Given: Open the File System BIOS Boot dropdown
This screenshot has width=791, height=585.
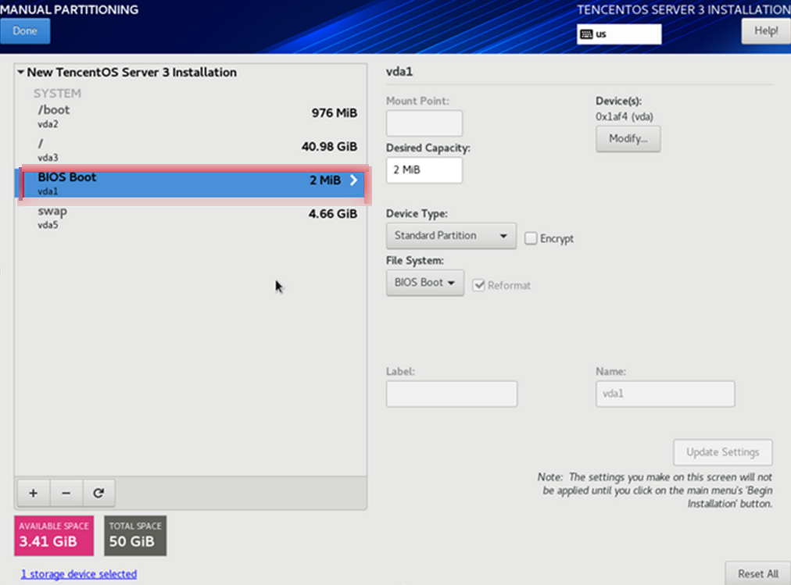Looking at the screenshot, I should click(424, 283).
